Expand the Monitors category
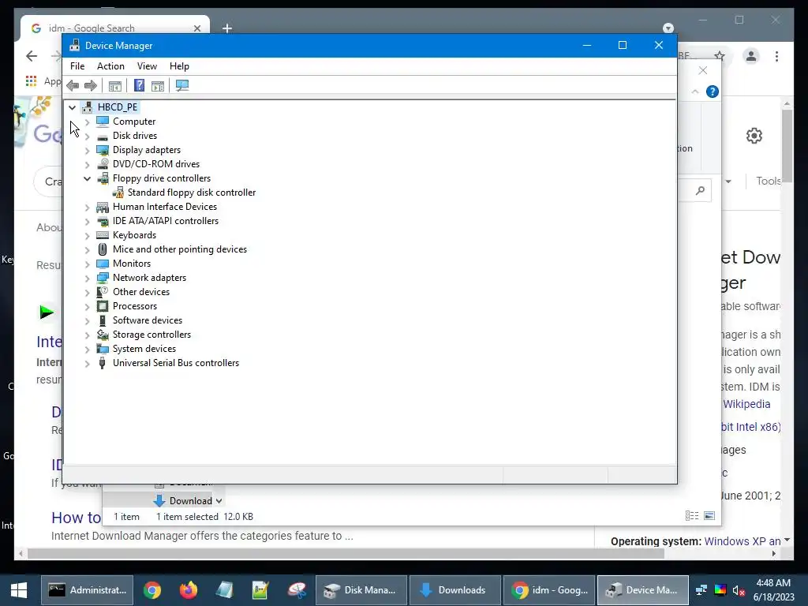808x606 pixels. coord(87,264)
